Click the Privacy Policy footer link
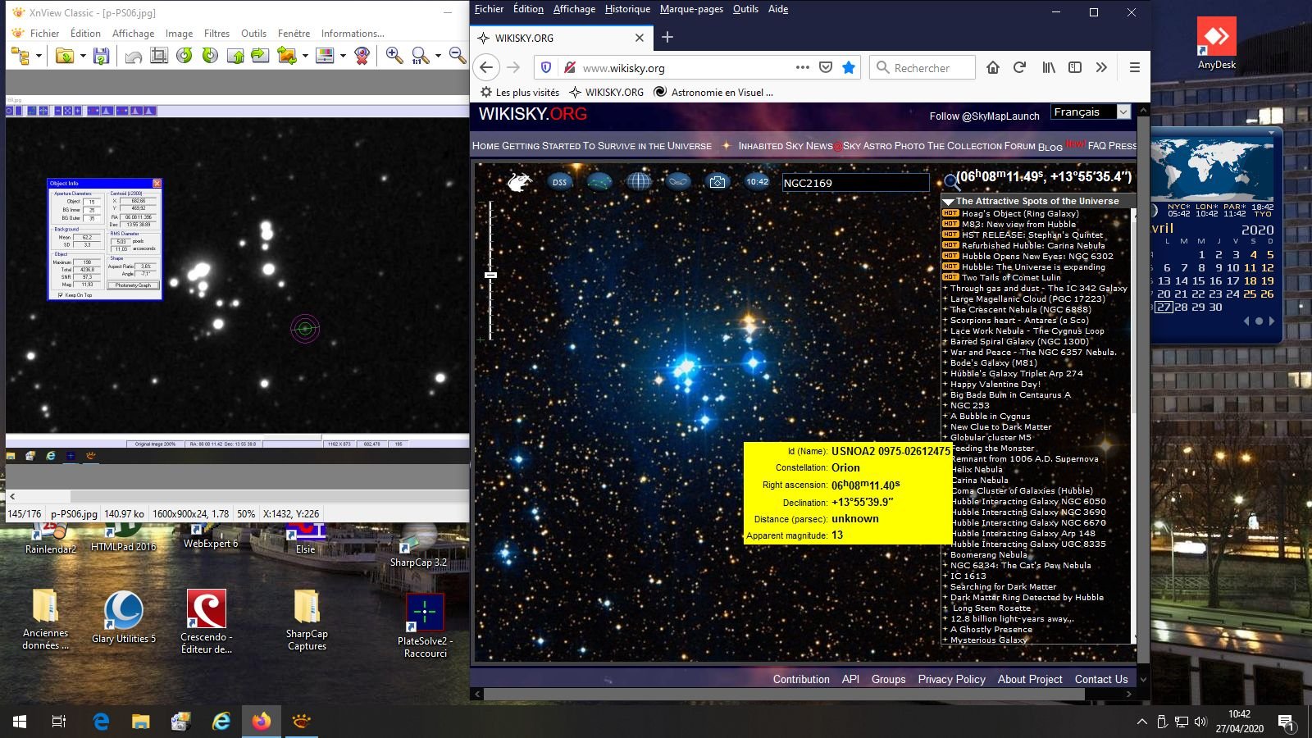Image resolution: width=1312 pixels, height=738 pixels. (951, 679)
